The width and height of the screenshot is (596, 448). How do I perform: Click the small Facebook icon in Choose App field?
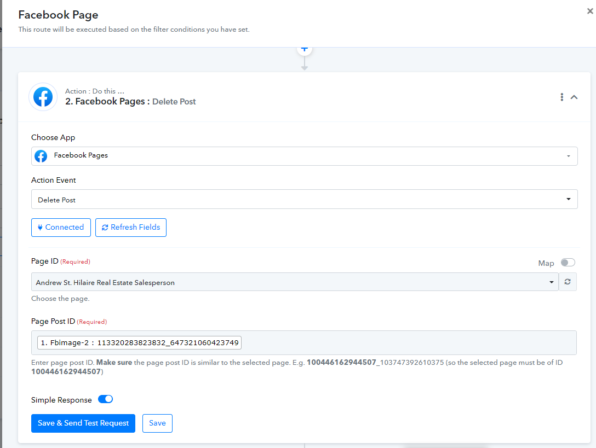[41, 156]
